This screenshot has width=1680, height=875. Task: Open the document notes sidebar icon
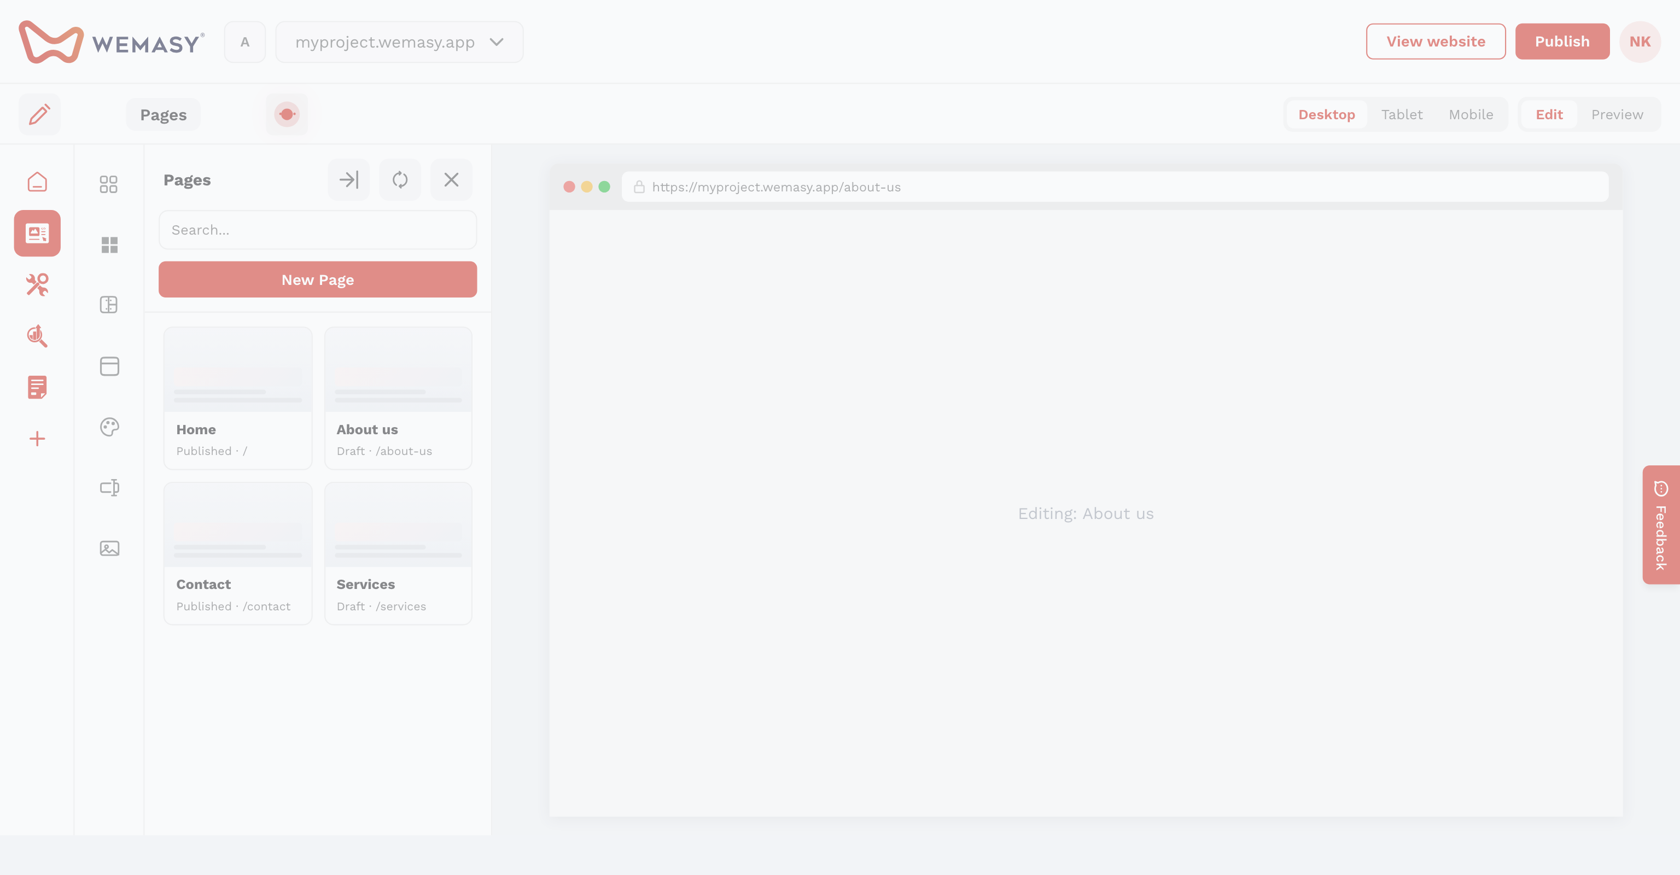pos(37,387)
